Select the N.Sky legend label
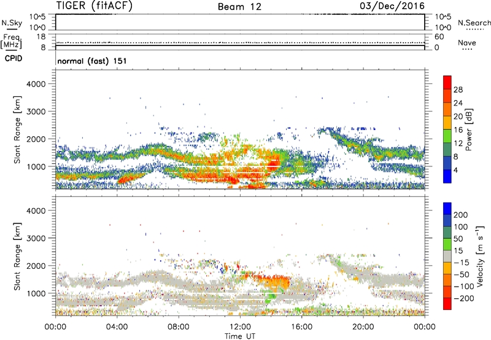The height and width of the screenshot is (340, 491). (x=12, y=23)
